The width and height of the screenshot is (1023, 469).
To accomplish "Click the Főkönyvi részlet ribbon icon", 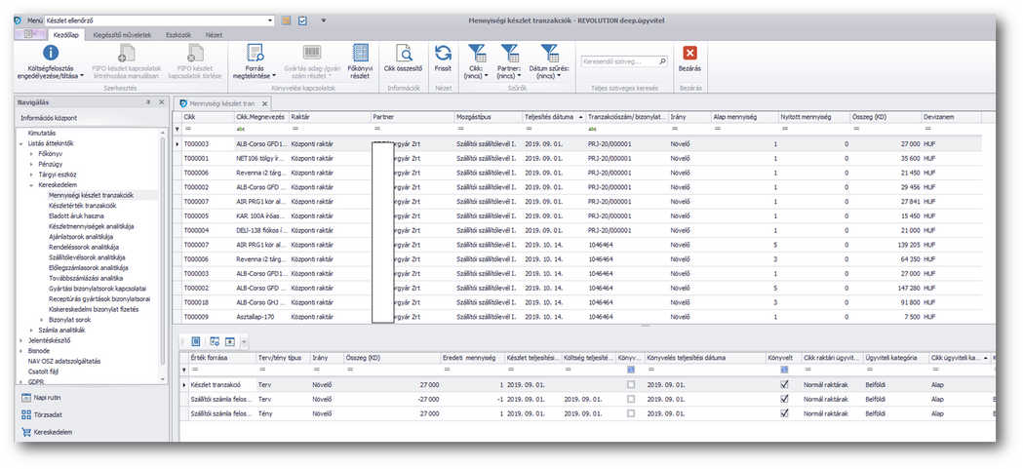I will 360,53.
